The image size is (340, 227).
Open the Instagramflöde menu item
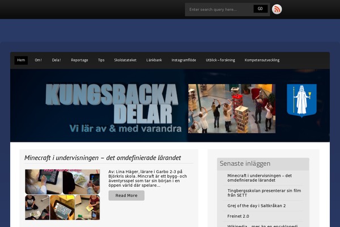tap(184, 60)
